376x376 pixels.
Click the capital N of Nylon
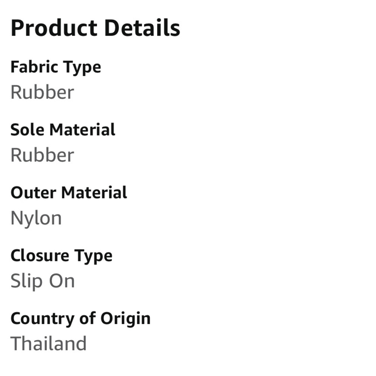[x=17, y=218]
